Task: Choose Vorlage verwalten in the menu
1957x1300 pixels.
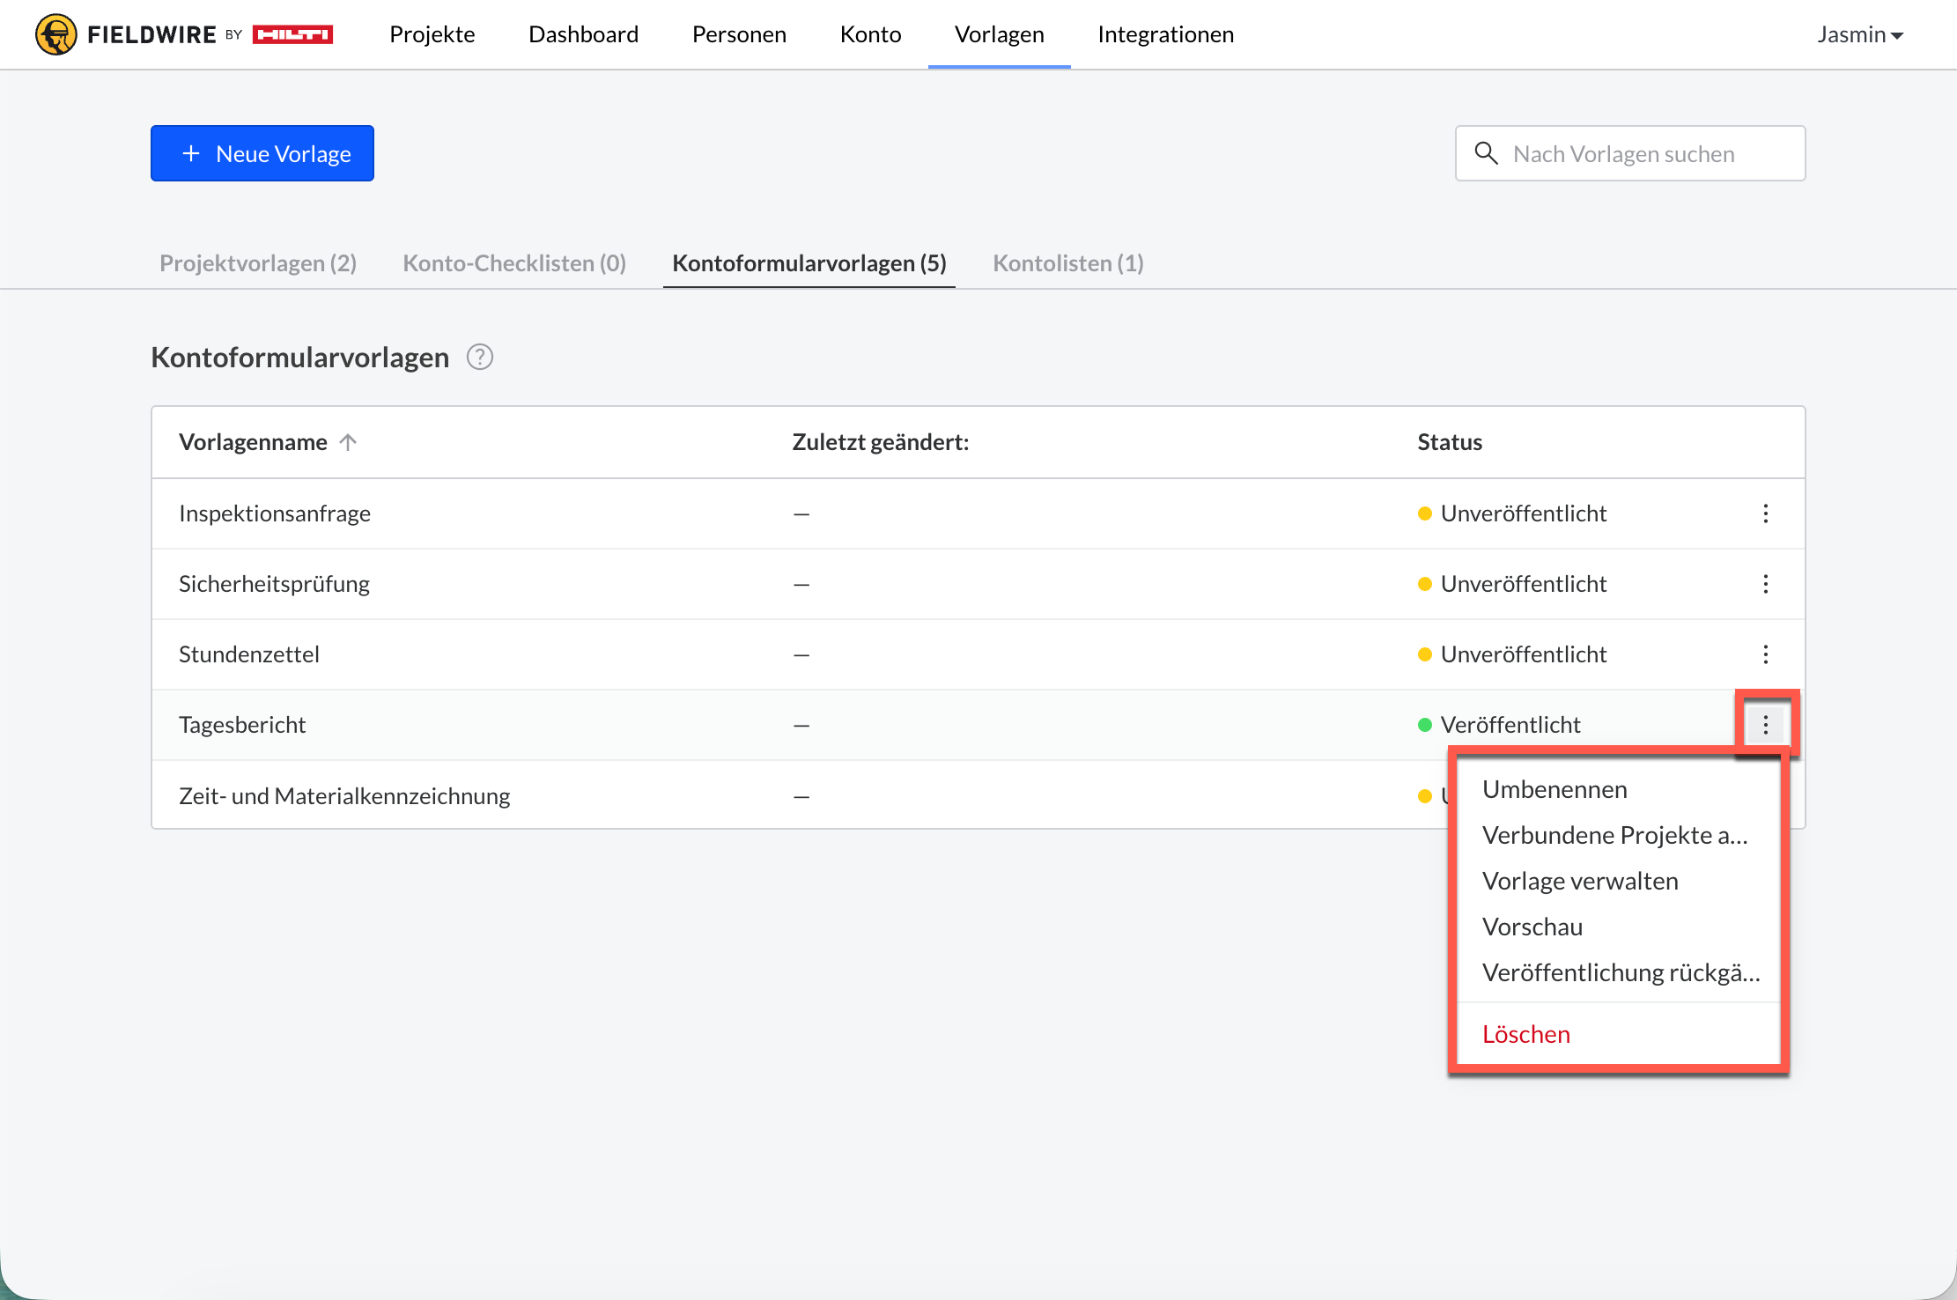Action: point(1580,881)
